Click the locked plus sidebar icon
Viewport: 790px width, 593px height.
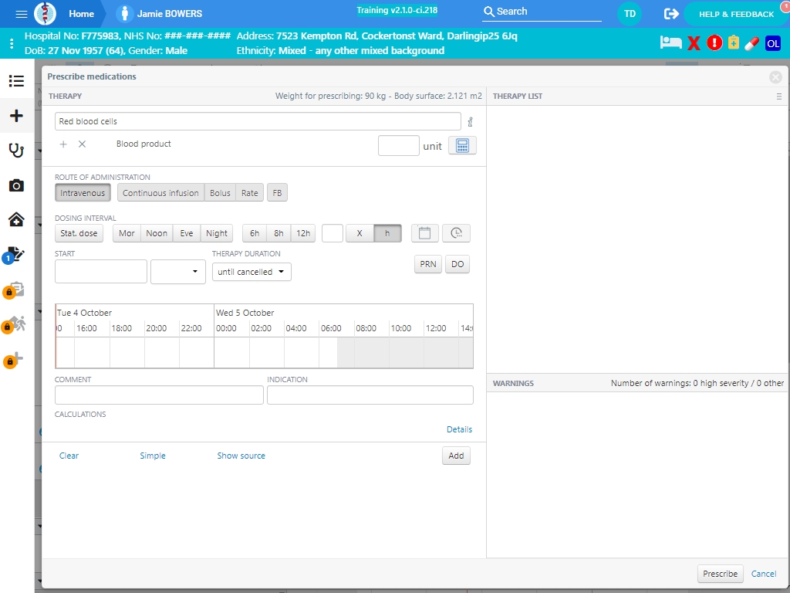[14, 359]
